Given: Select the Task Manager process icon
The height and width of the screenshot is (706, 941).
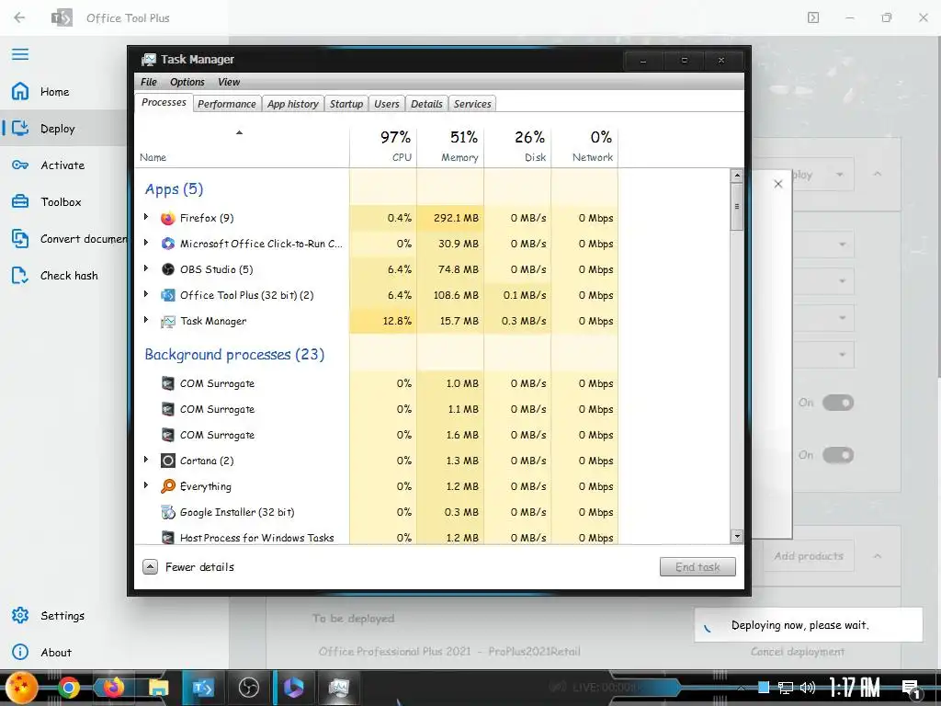Looking at the screenshot, I should tap(167, 321).
